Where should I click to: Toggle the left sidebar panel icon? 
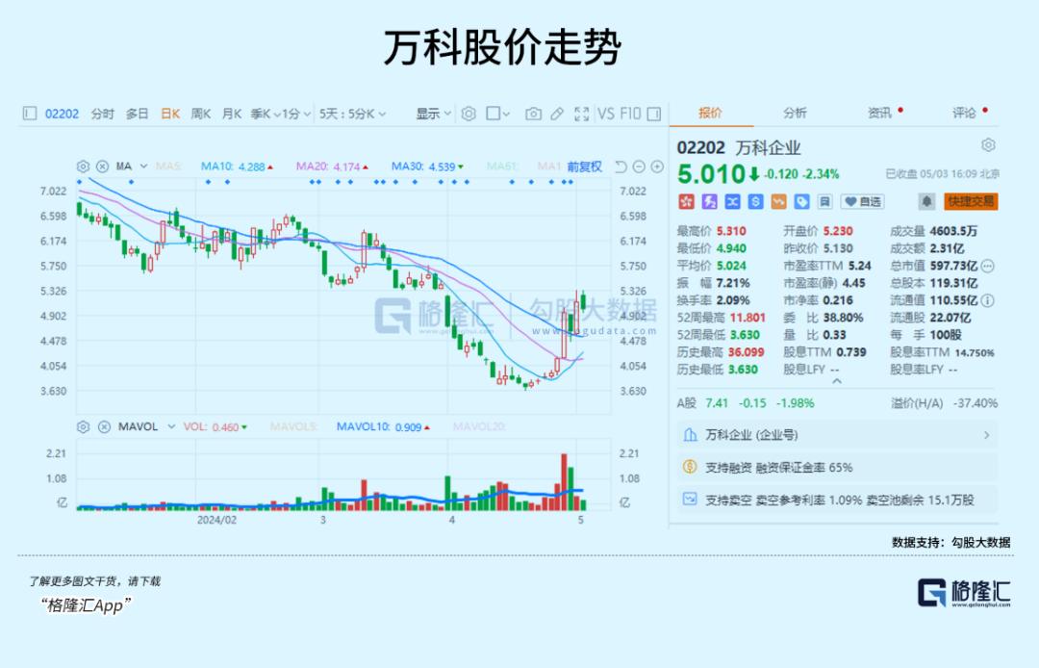(29, 114)
